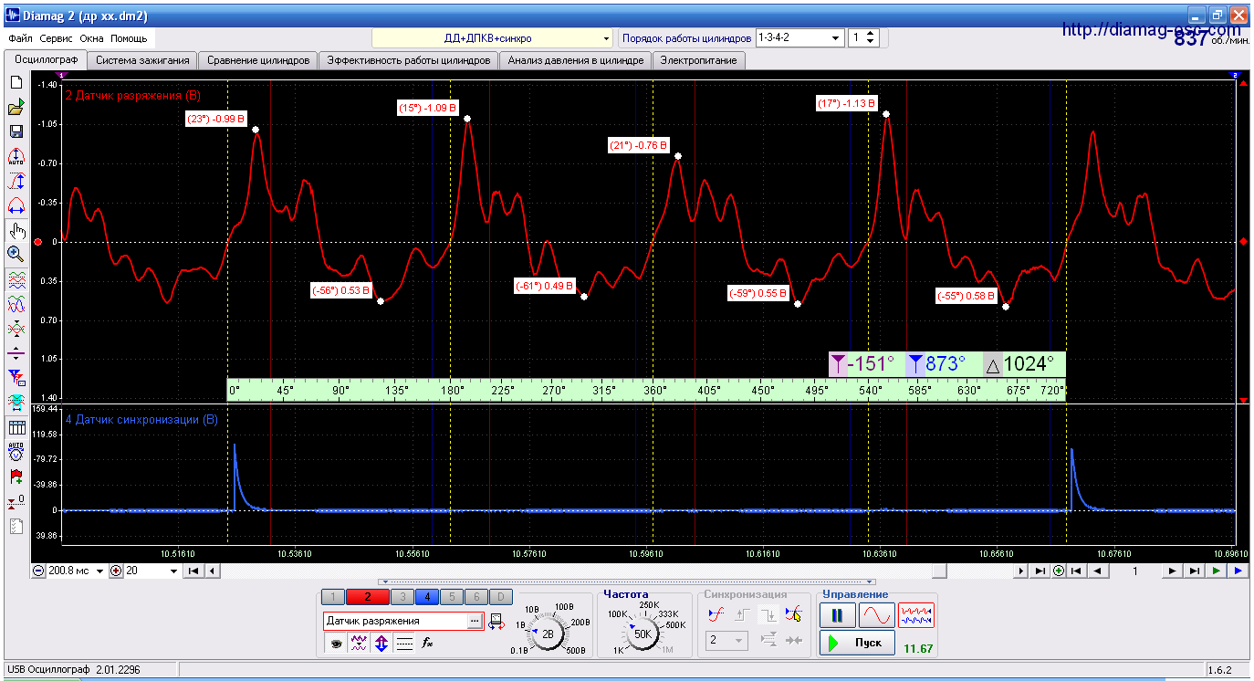Image resolution: width=1254 pixels, height=681 pixels.
Task: Switch to Электропитание tab
Action: click(699, 60)
